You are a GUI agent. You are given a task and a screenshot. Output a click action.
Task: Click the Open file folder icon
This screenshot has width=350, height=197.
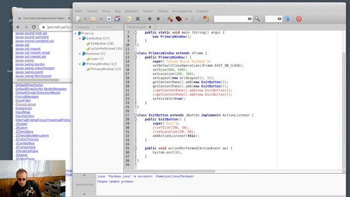94,19
